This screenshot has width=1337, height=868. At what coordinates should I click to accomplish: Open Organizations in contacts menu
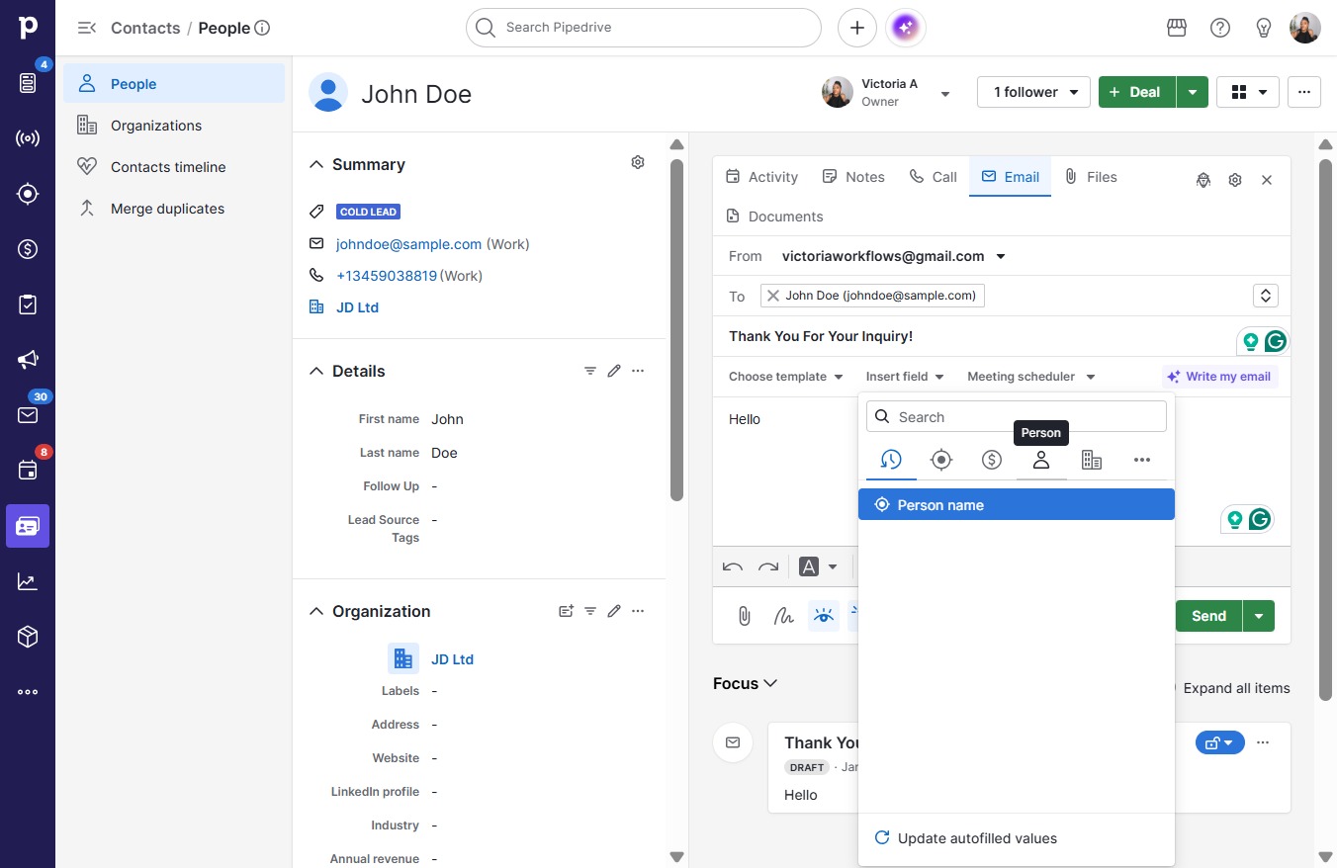[x=174, y=126]
